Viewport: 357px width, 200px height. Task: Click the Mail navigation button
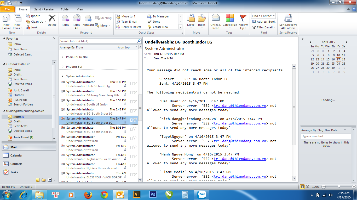(x=29, y=147)
